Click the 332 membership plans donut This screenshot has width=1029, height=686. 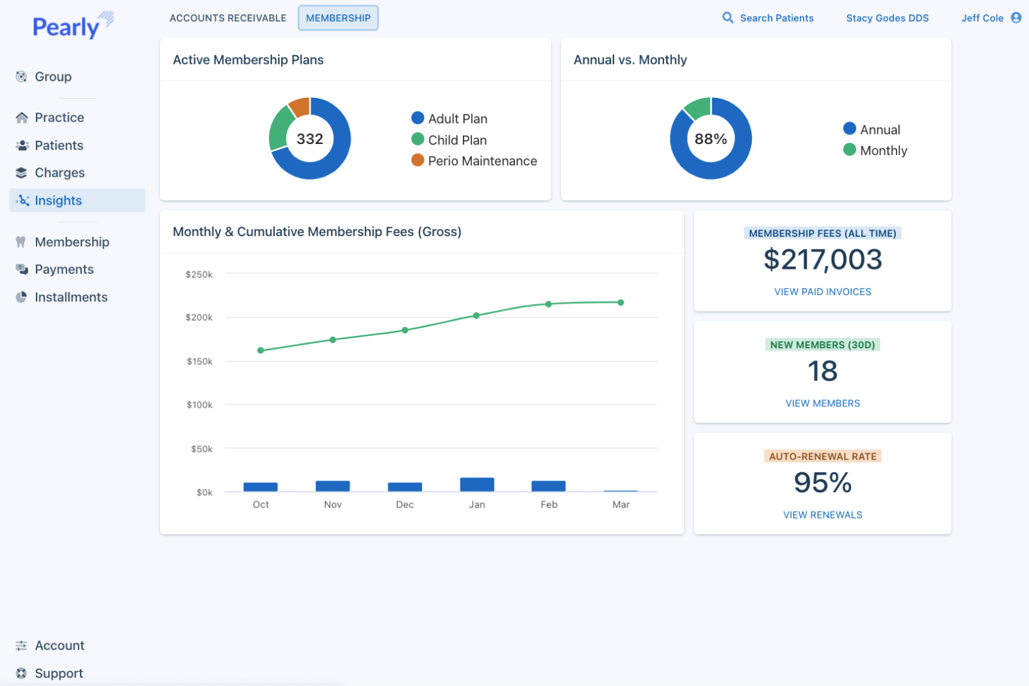coord(310,139)
